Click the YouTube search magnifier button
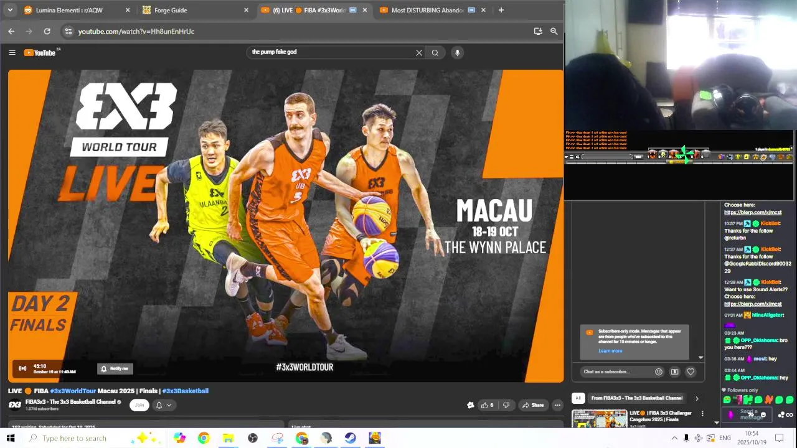Screen dimensions: 797x448 [435, 53]
